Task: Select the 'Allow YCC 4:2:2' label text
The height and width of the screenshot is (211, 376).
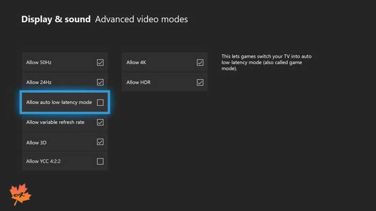Action: [x=43, y=161]
